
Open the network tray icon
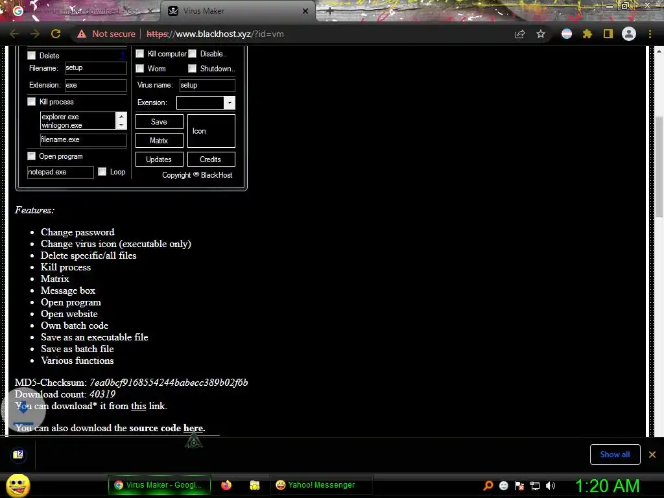(x=535, y=486)
